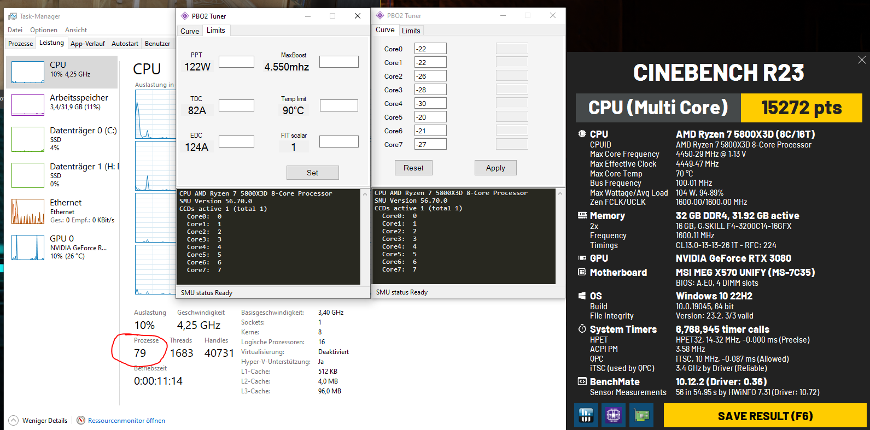
Task: Click '4.550mhz' MaxBoost value
Action: pyautogui.click(x=287, y=67)
